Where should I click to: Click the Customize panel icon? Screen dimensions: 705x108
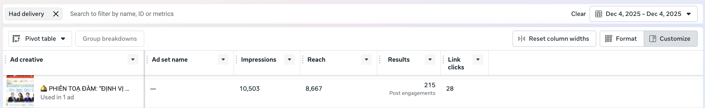click(x=653, y=39)
